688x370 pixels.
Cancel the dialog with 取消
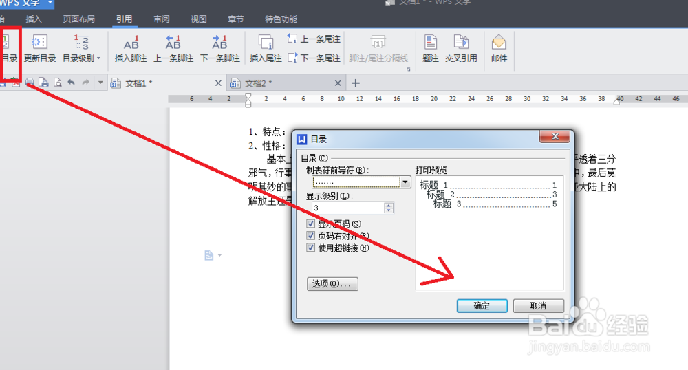point(539,305)
